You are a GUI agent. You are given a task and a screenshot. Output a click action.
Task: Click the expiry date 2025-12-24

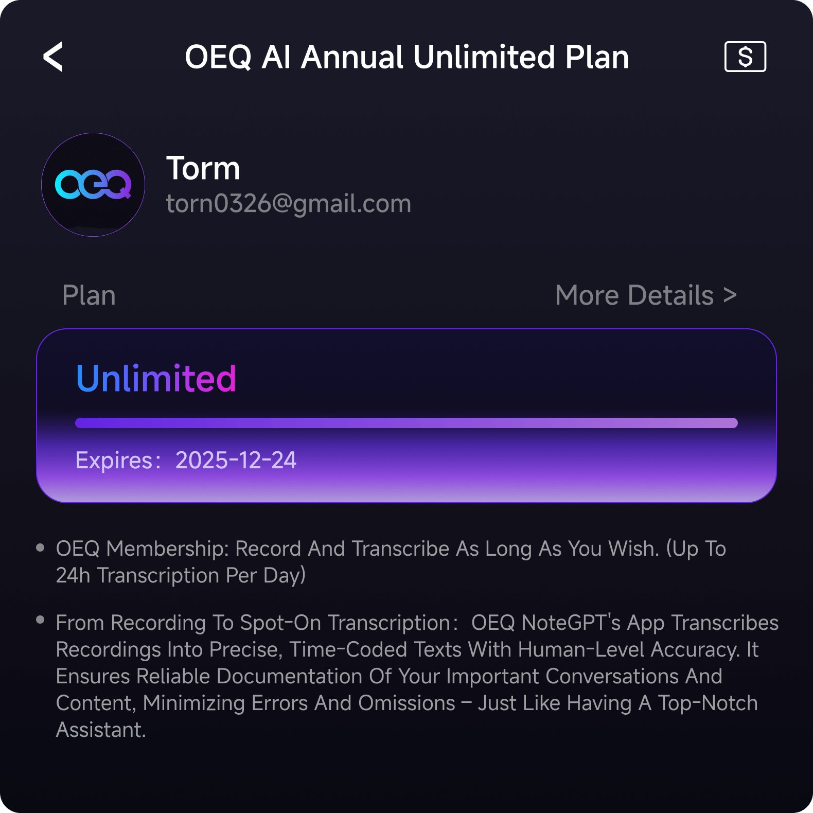click(x=236, y=460)
